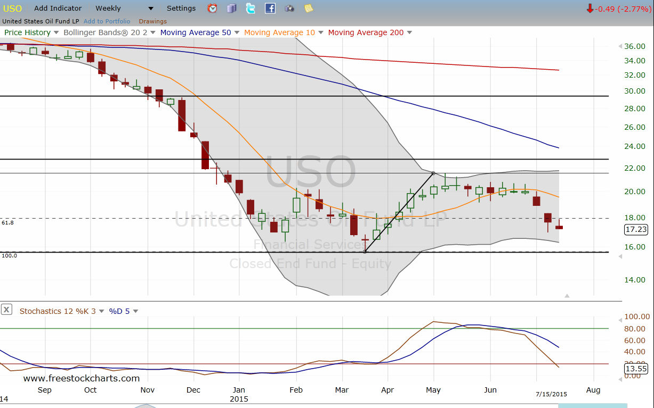Open the Moving Average 50 dropdown arrow
This screenshot has width=654, height=408.
pos(237,32)
